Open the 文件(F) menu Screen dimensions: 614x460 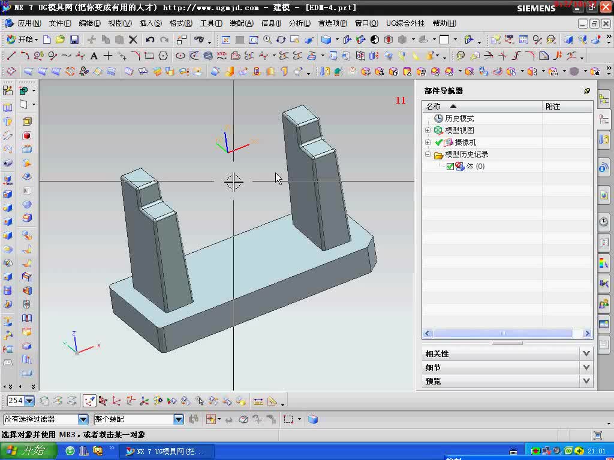click(x=60, y=23)
